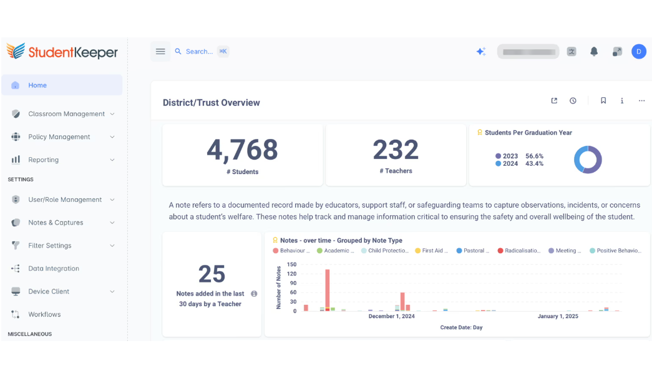652x366 pixels.
Task: Click info icon beside Notes added text
Action: point(254,294)
